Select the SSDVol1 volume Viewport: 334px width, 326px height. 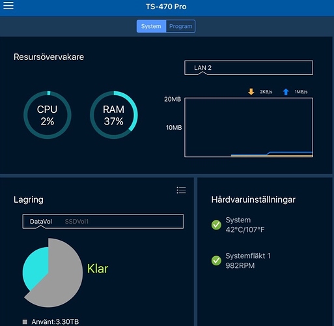pos(77,222)
